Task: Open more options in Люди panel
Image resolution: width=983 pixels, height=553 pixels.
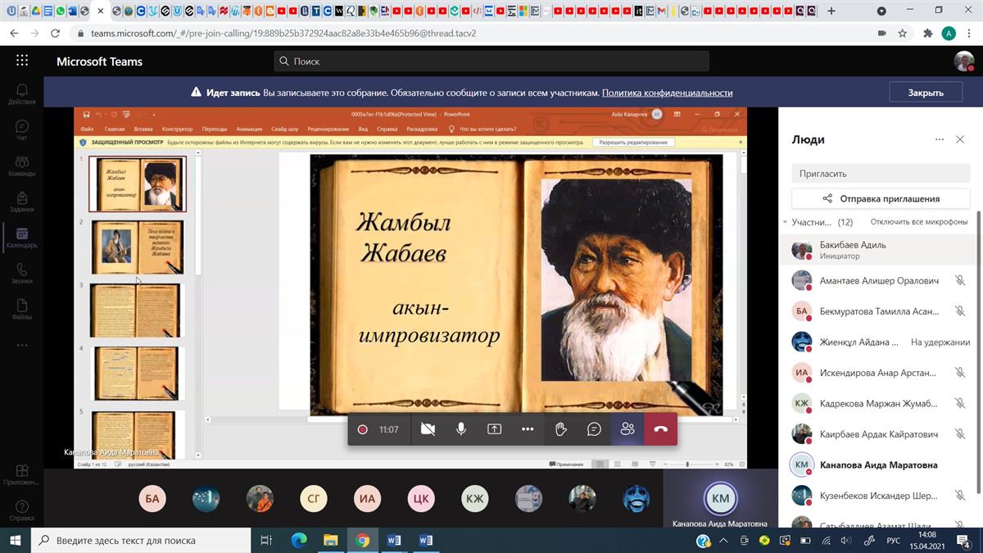Action: (940, 140)
